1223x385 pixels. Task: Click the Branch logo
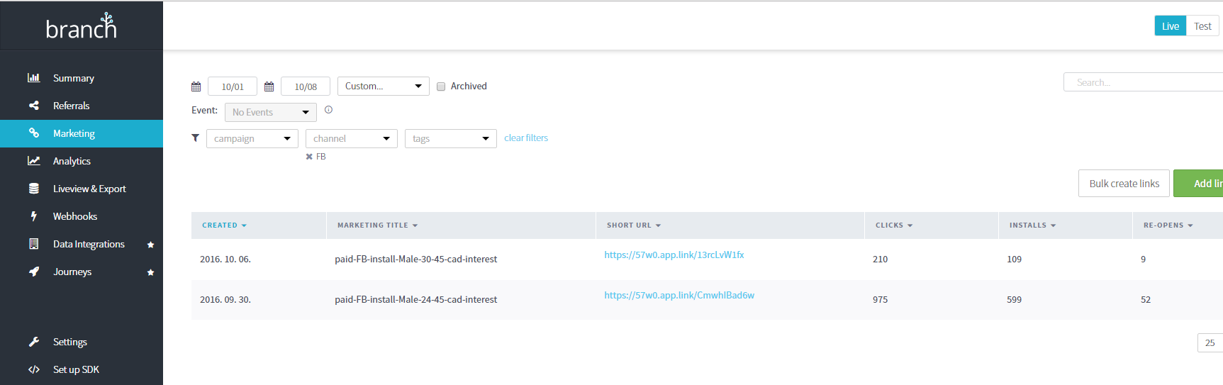[x=81, y=26]
